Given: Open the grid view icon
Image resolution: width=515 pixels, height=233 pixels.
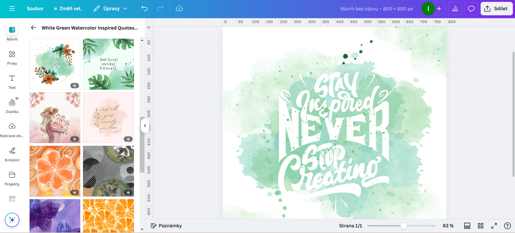Looking at the screenshot, I should coord(481,226).
